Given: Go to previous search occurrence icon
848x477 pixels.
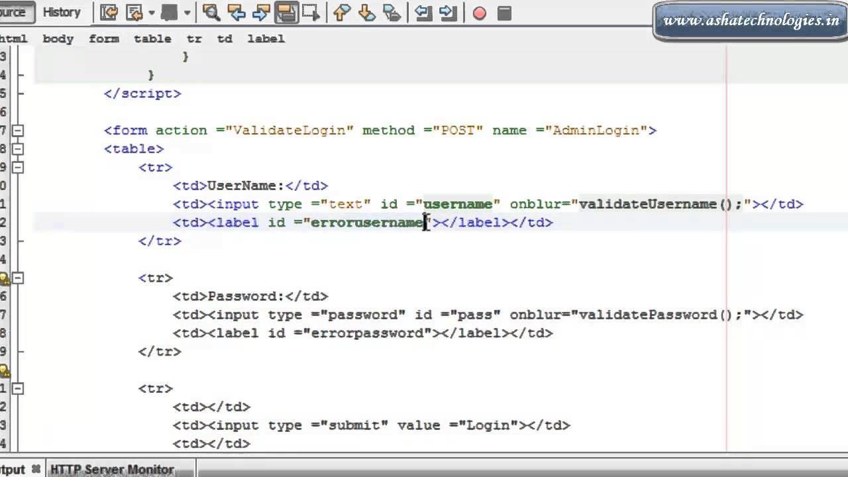Looking at the screenshot, I should tap(237, 13).
